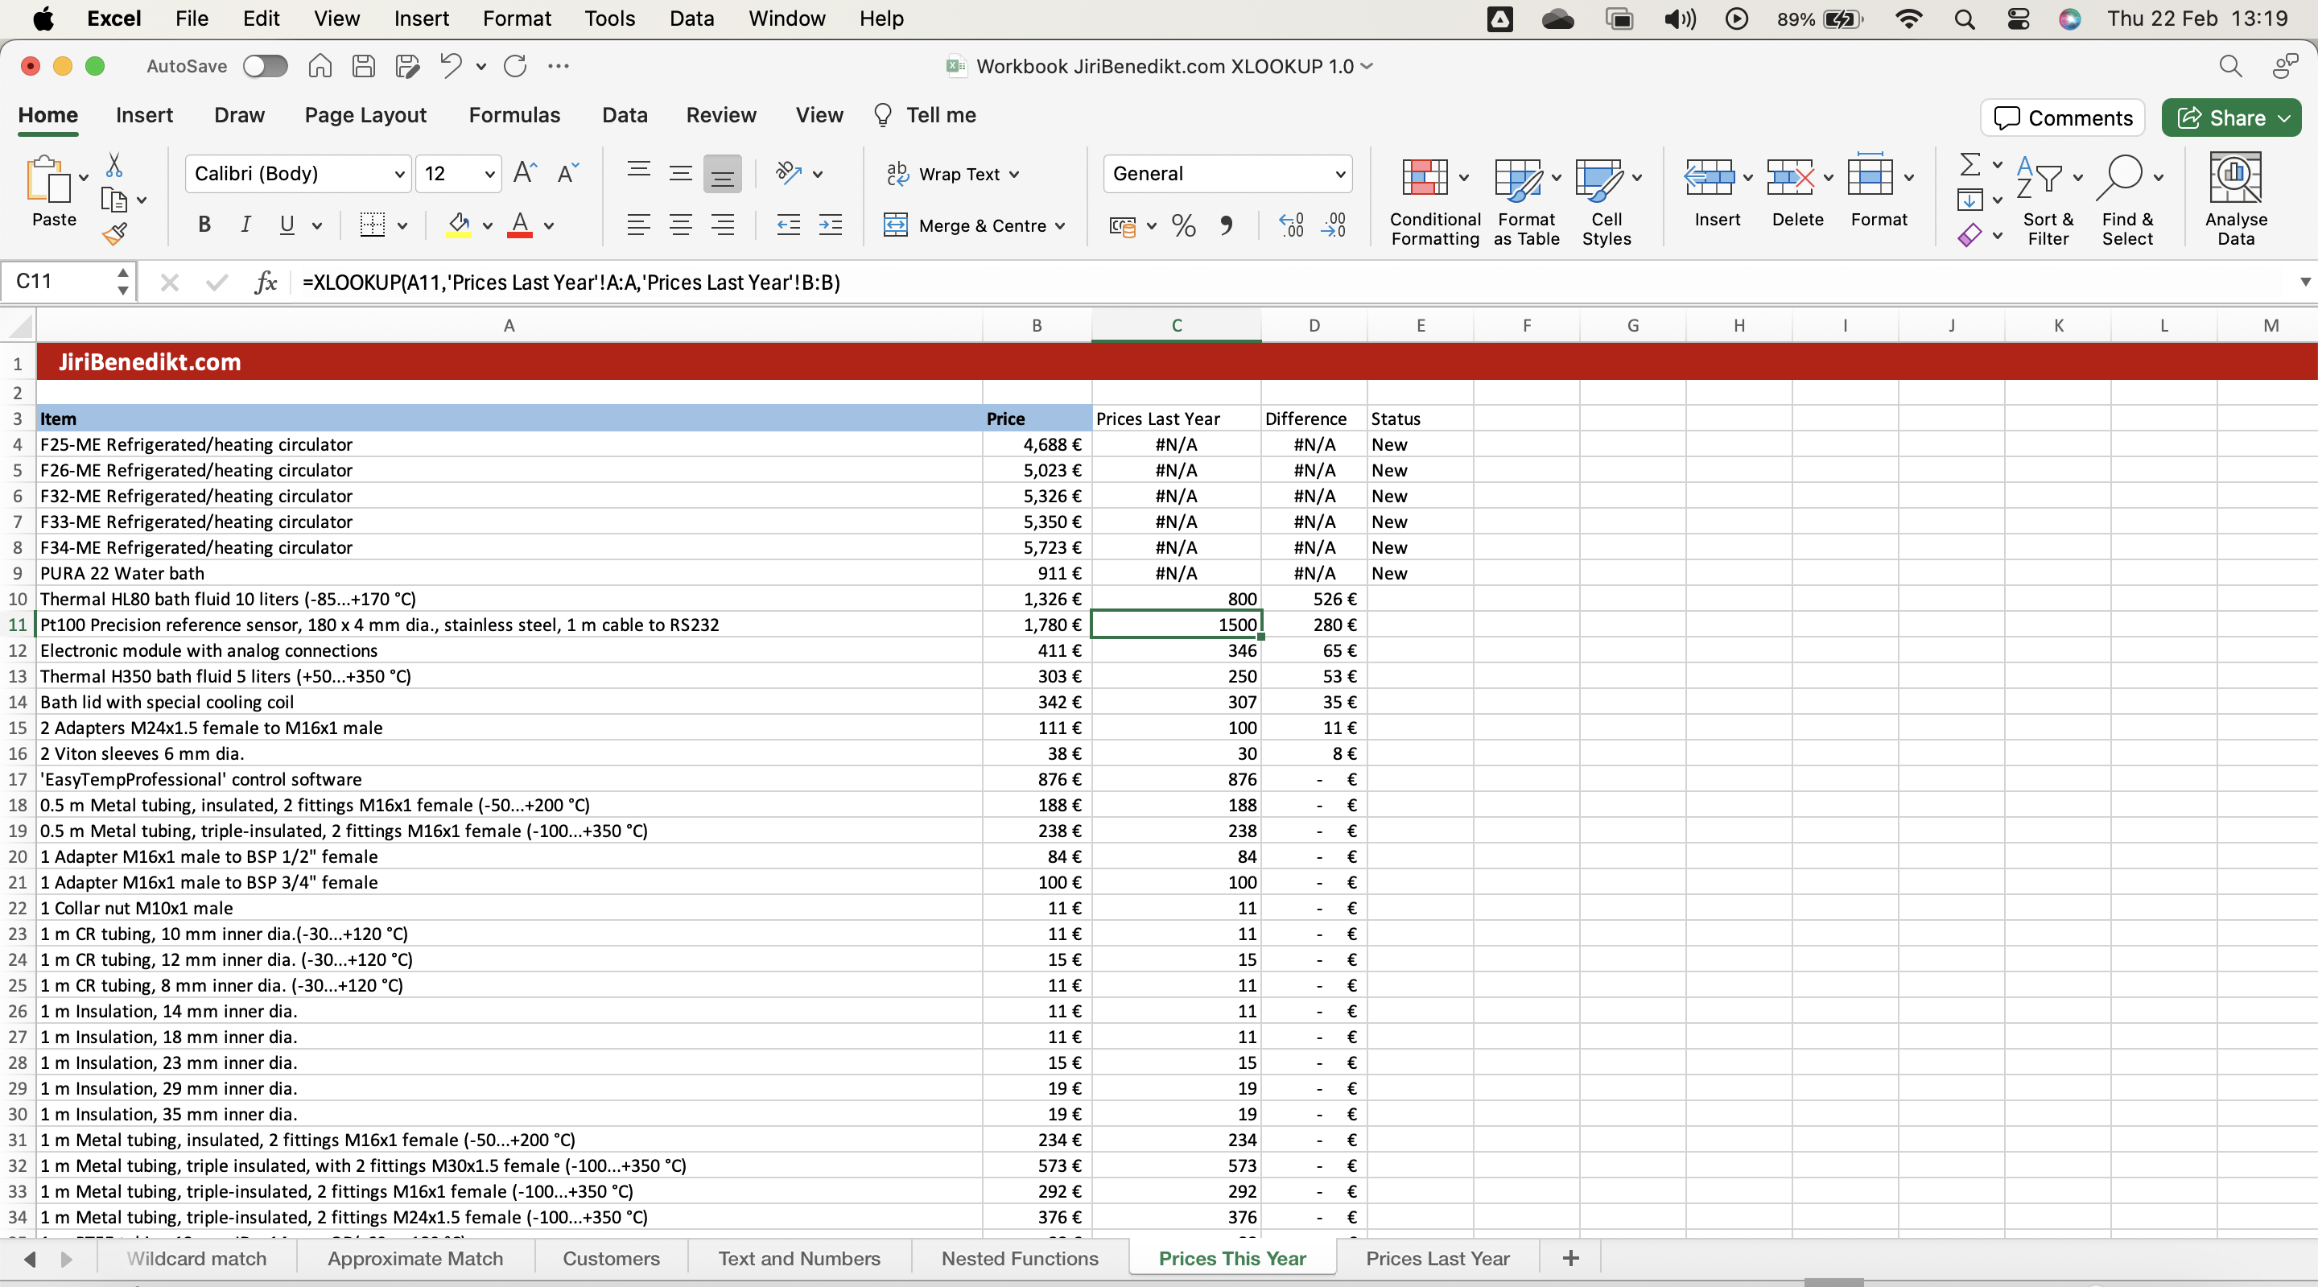Screen dimensions: 2318x1287
Task: Click the green Share button
Action: [2231, 118]
